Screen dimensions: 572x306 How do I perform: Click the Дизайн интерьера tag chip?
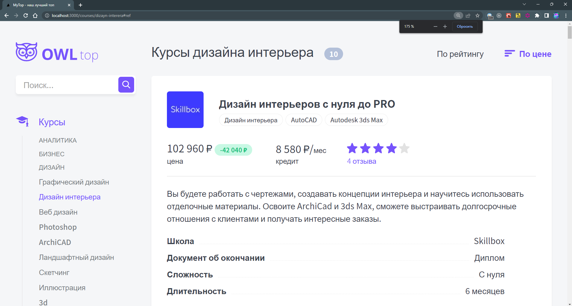click(251, 120)
